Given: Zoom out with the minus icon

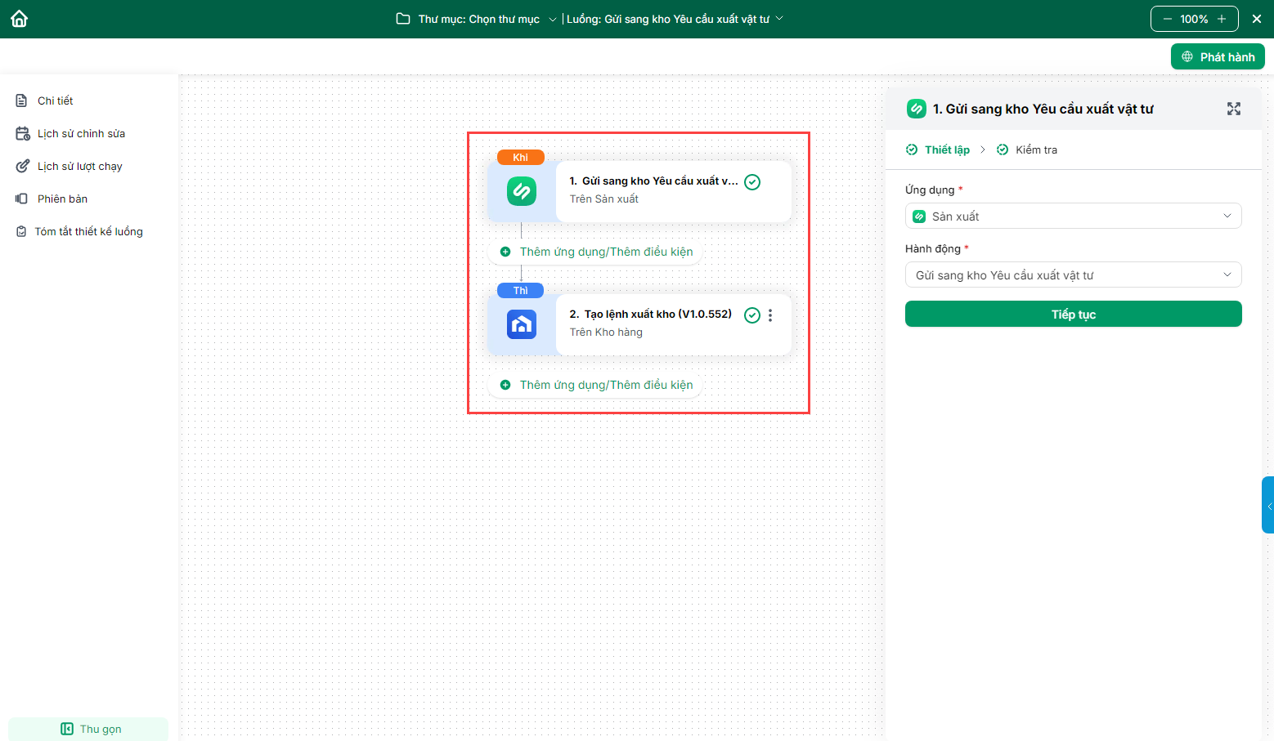Looking at the screenshot, I should (x=1167, y=19).
